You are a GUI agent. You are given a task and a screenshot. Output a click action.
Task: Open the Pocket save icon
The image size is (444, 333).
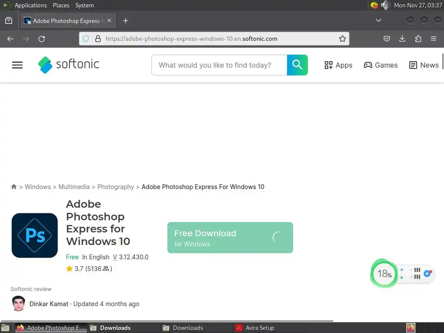pos(386,39)
